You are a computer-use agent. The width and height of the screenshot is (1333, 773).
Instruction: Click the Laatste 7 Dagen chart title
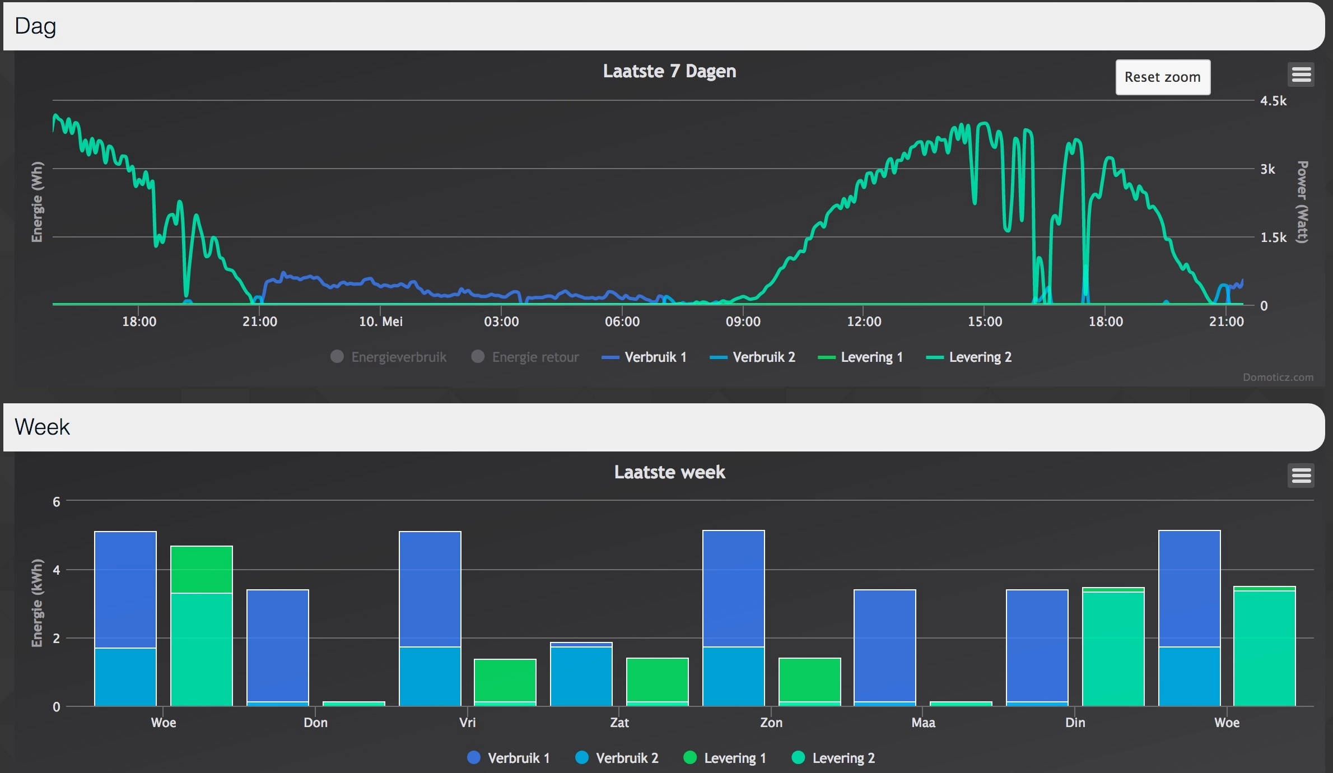pos(669,72)
